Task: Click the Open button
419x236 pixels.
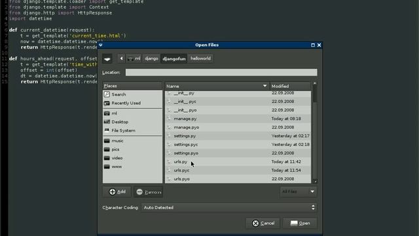Action: pos(300,223)
